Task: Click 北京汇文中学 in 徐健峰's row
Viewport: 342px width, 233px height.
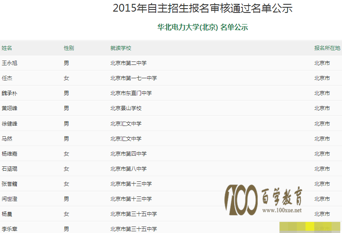Action: [x=126, y=124]
